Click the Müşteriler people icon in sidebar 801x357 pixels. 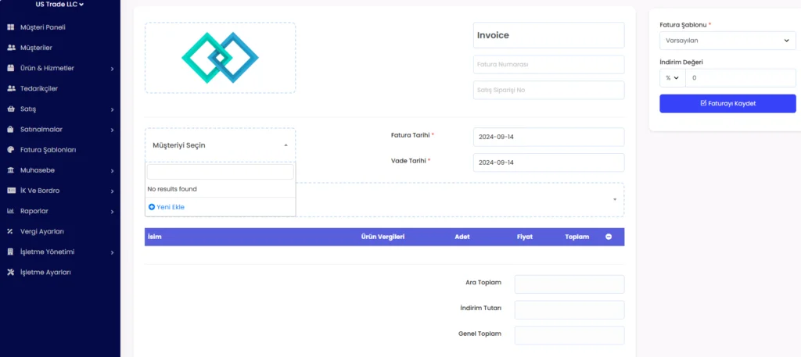coord(11,48)
